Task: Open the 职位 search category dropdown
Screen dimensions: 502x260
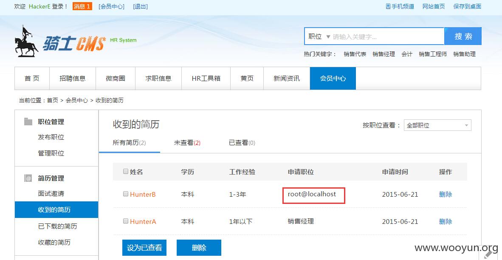Action: click(x=319, y=37)
